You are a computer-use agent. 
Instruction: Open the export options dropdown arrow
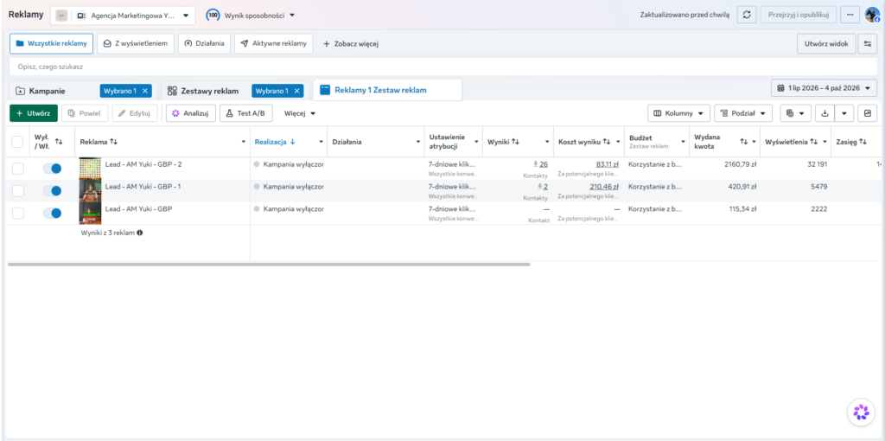click(x=844, y=113)
